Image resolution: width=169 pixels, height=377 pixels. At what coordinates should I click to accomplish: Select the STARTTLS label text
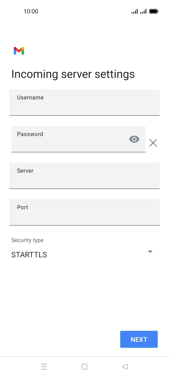(x=29, y=254)
